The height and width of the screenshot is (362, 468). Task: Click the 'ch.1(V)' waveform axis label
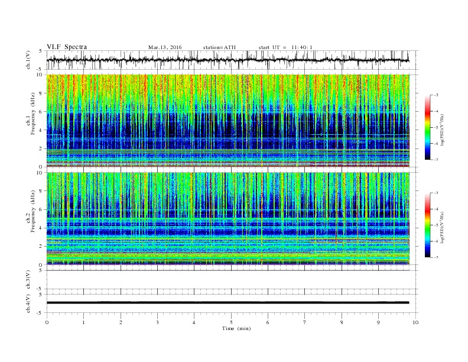[28, 60]
